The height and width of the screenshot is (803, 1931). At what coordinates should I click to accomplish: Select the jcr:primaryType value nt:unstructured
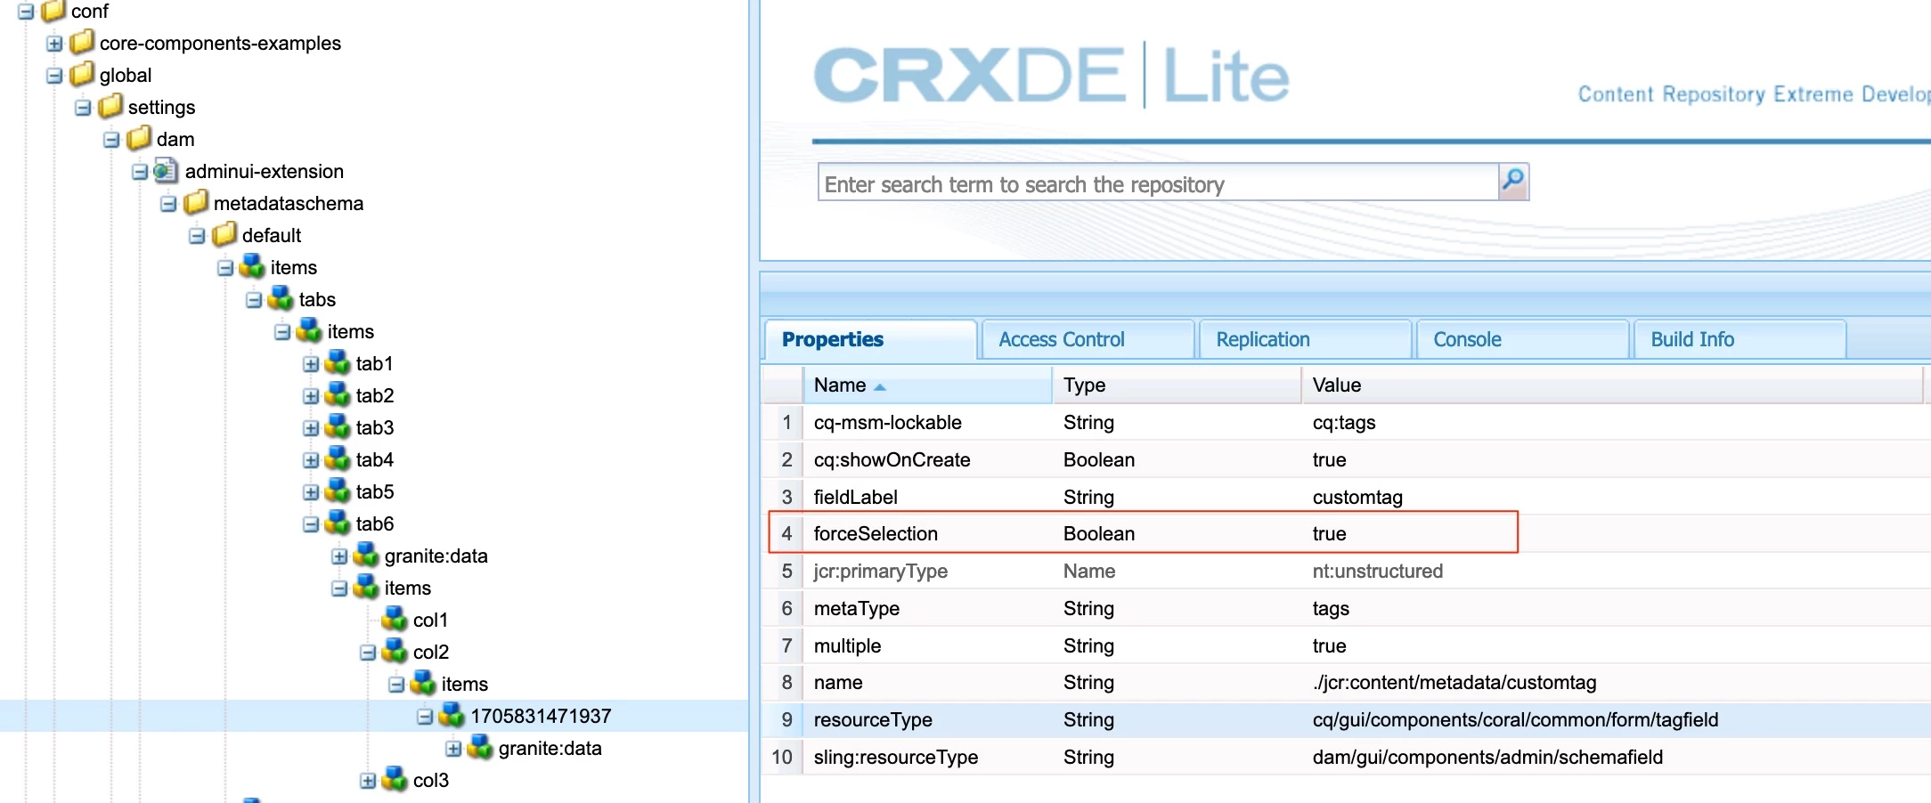coord(1378,571)
